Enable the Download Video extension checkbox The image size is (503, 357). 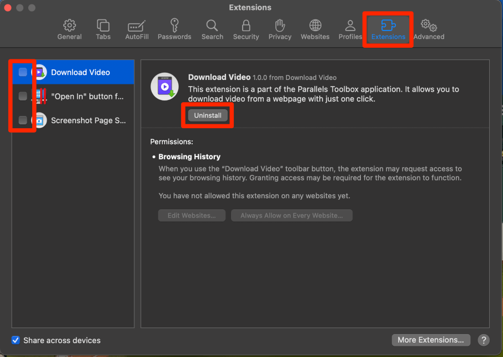point(23,72)
